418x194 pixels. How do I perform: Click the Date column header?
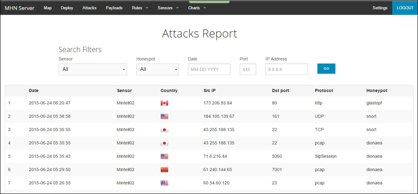[33, 91]
